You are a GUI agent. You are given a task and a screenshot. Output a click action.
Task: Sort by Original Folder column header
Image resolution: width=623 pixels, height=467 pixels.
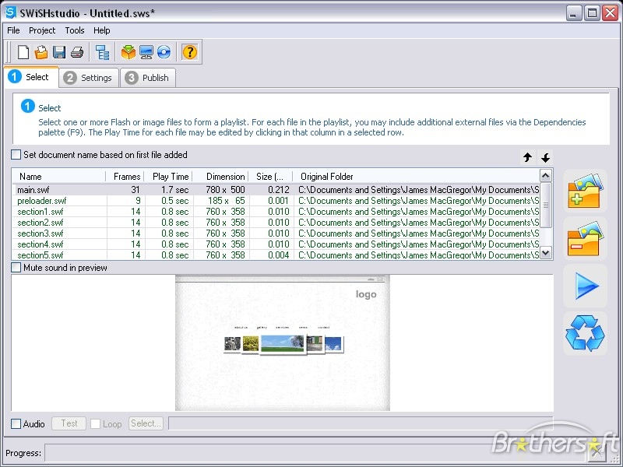coord(416,177)
